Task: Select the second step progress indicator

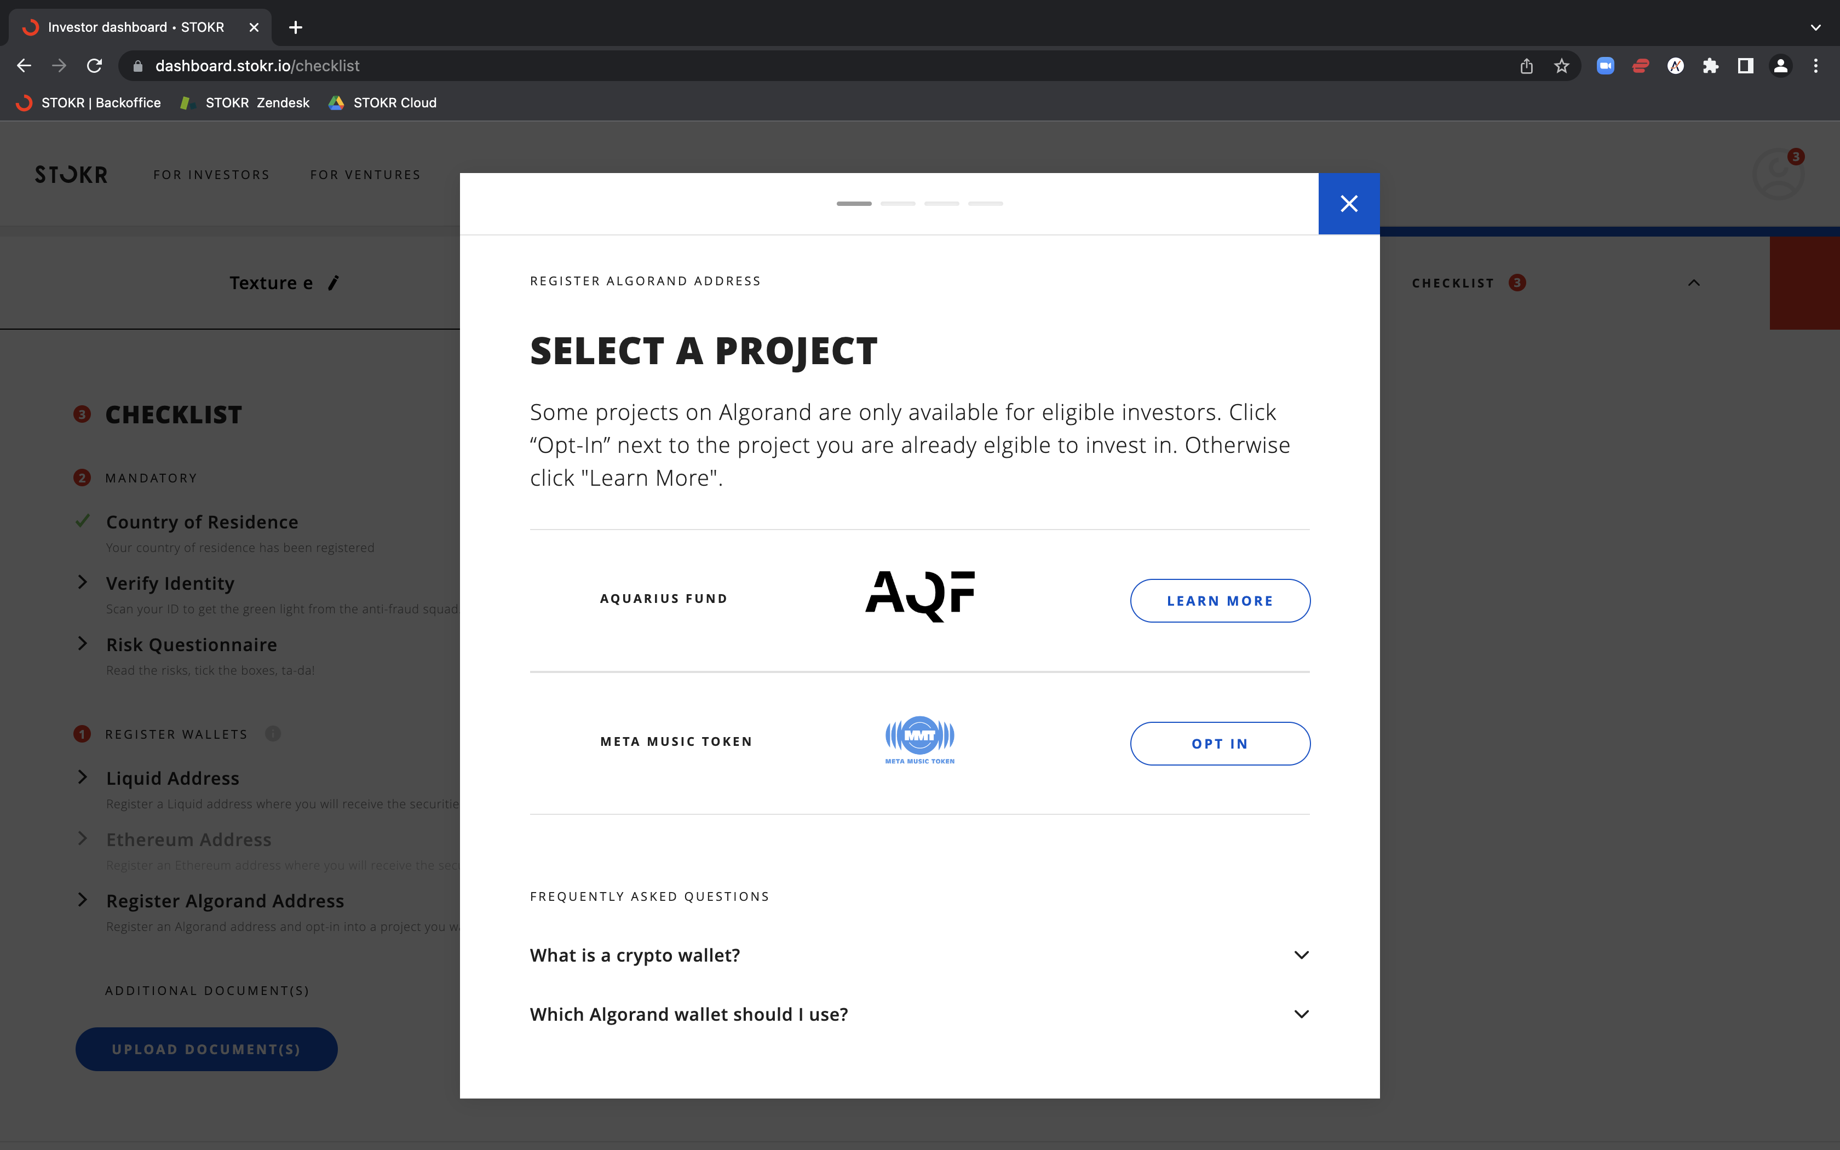Action: [x=898, y=204]
